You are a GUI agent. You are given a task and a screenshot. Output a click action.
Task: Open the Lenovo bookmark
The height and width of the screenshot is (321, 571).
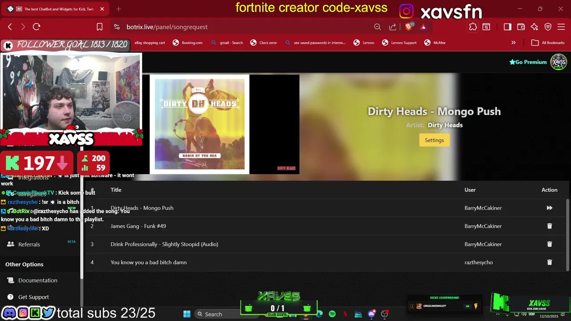364,43
